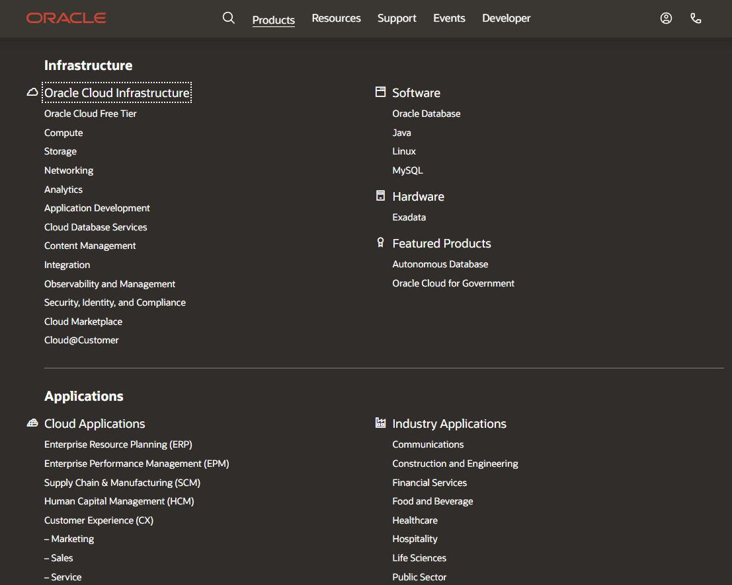732x585 pixels.
Task: Open the Resources menu
Action: coord(336,18)
